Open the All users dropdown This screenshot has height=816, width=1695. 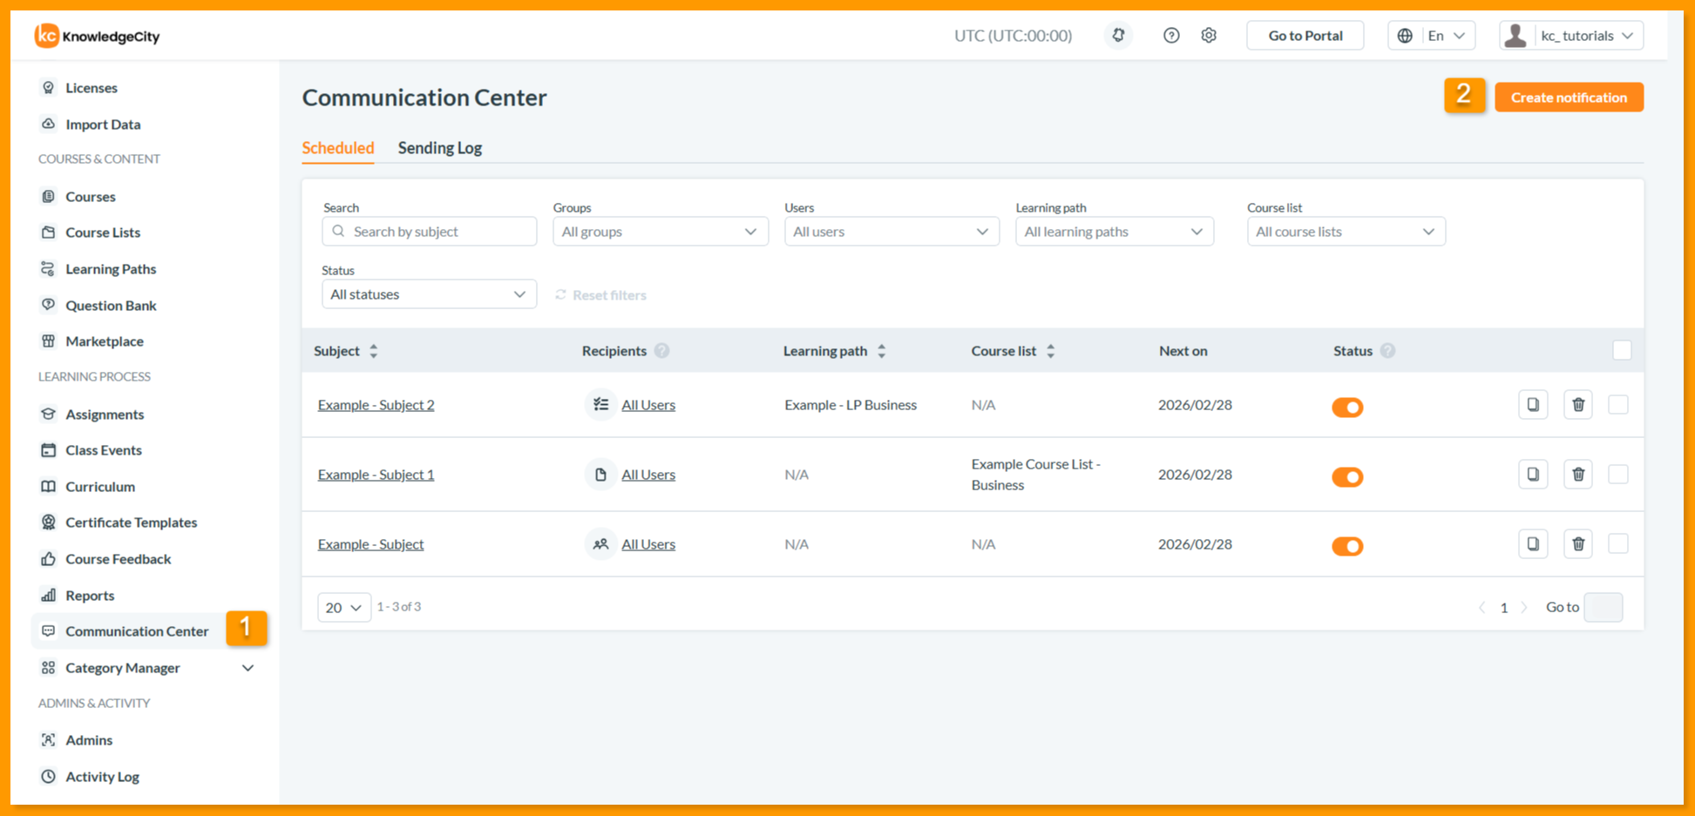(x=892, y=232)
